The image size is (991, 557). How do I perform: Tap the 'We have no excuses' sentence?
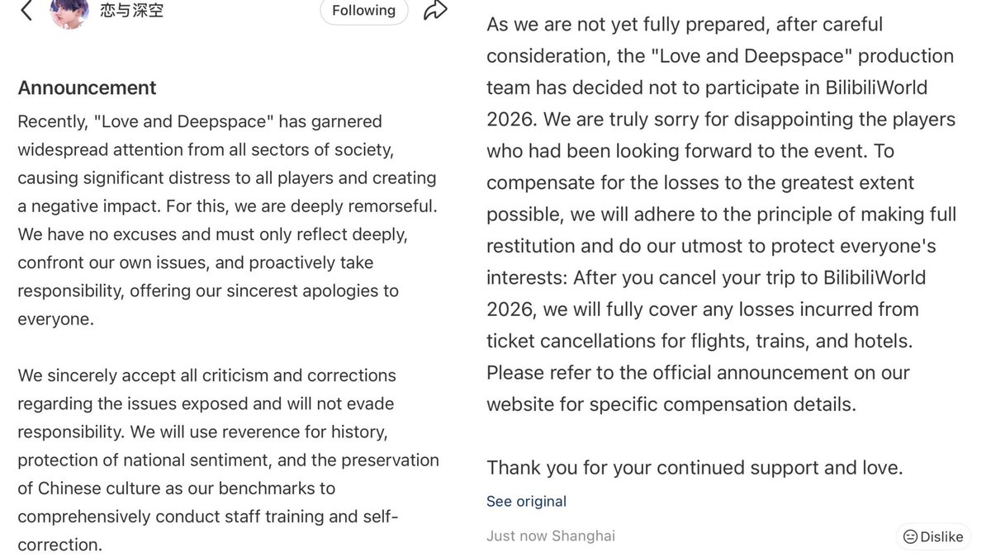(212, 276)
